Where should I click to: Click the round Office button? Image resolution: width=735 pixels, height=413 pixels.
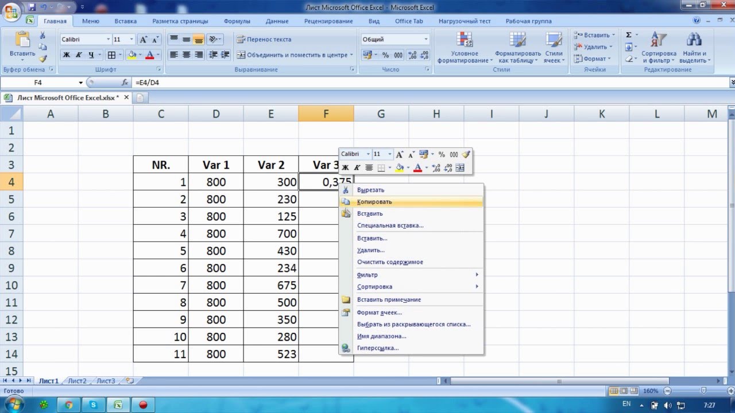pyautogui.click(x=11, y=11)
